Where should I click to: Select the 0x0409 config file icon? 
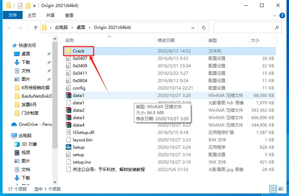(69, 66)
